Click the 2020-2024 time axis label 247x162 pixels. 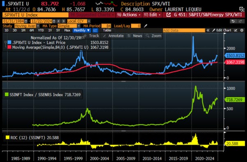coord(204,158)
